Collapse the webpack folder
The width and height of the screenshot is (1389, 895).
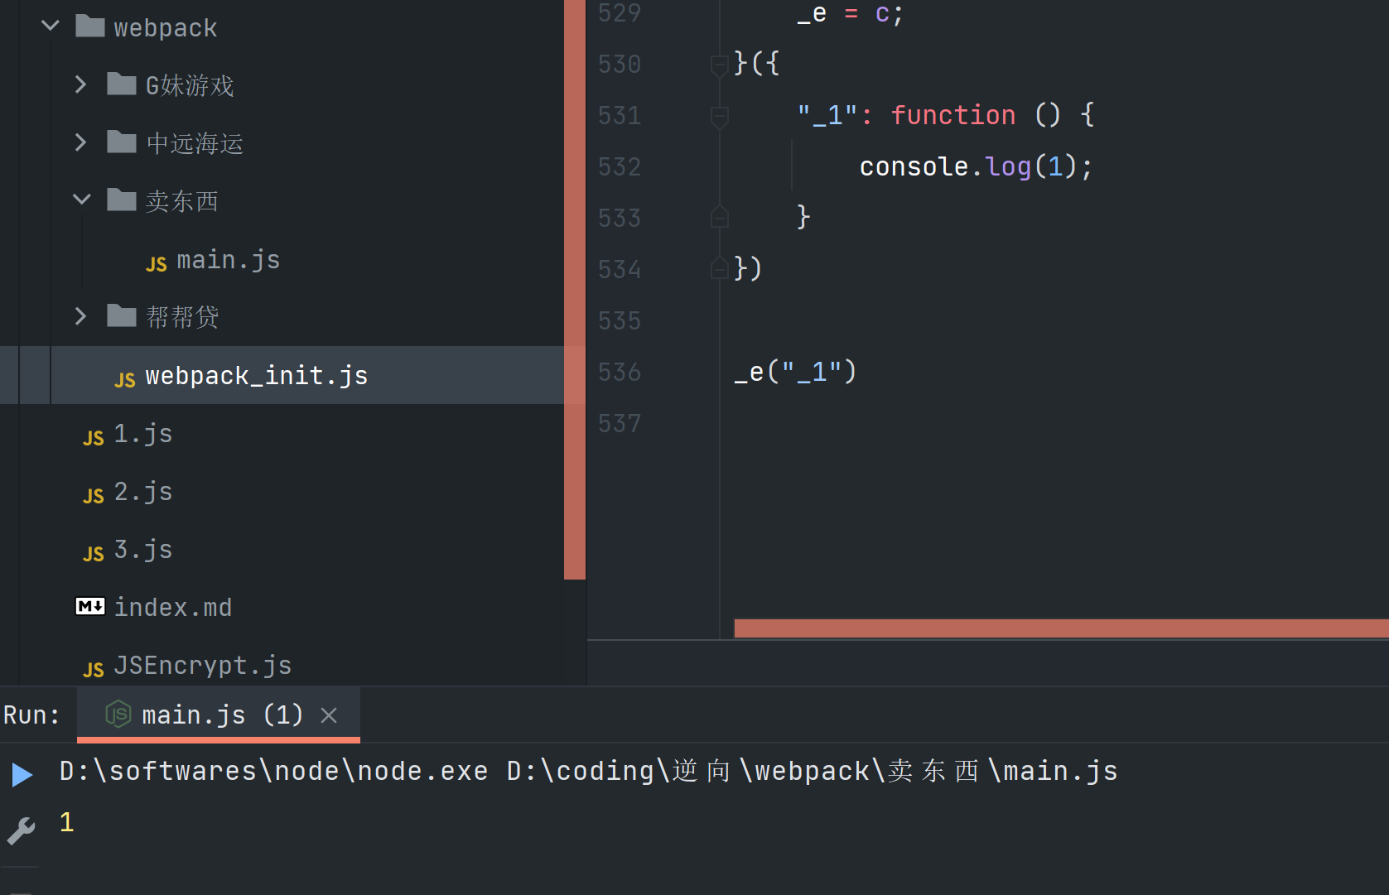tap(51, 26)
